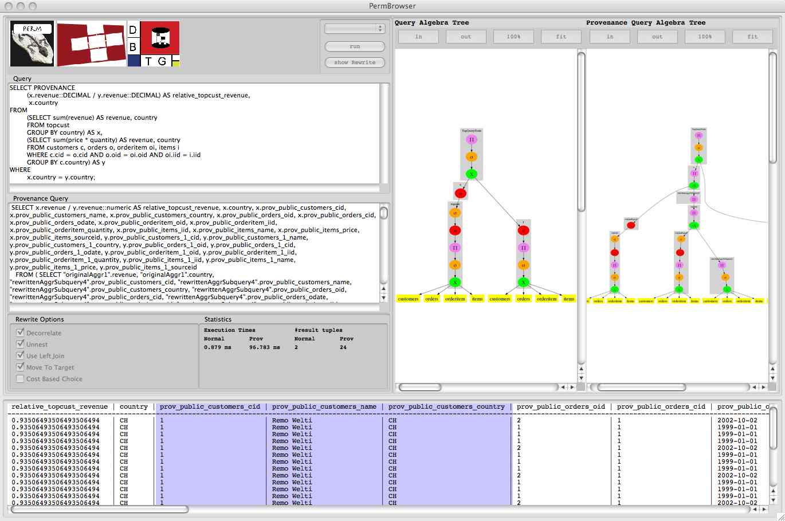This screenshot has height=521, width=785.
Task: Click the prov_public_orders_oid column header
Action: (561, 407)
